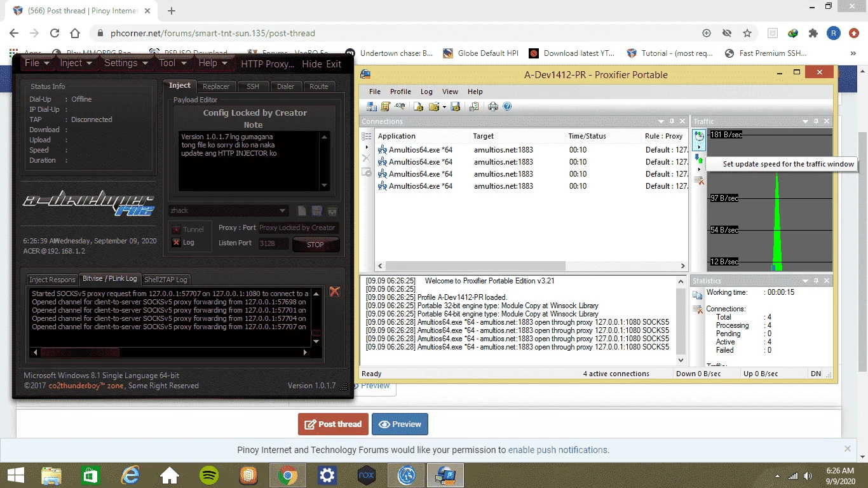This screenshot has width=868, height=488.
Task: Click the Post thread button
Action: (x=333, y=424)
